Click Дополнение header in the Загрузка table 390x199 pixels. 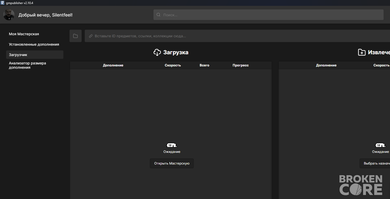pos(113,65)
